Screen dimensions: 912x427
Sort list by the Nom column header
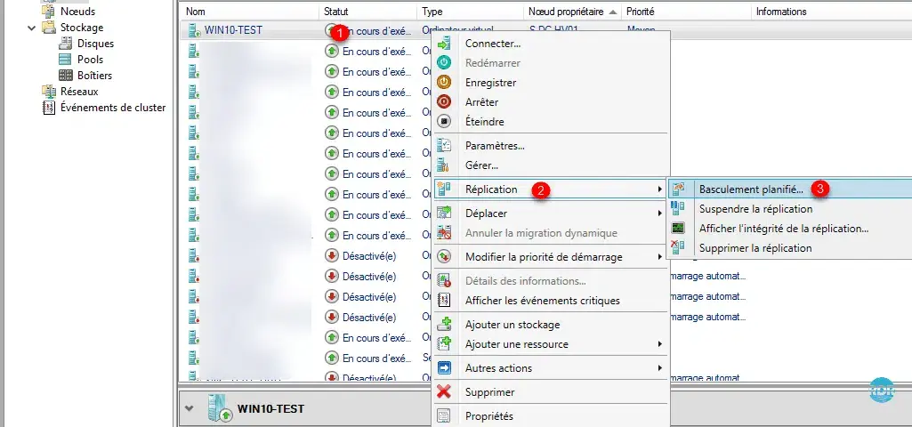251,12
